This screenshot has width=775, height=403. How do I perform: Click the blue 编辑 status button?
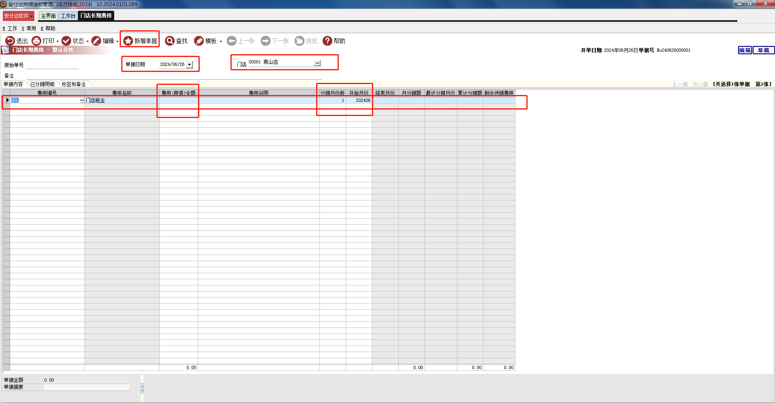pyautogui.click(x=745, y=50)
